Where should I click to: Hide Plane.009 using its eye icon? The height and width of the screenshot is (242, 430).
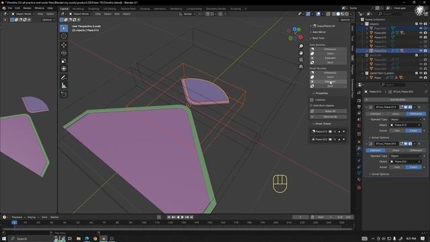pyautogui.click(x=421, y=33)
